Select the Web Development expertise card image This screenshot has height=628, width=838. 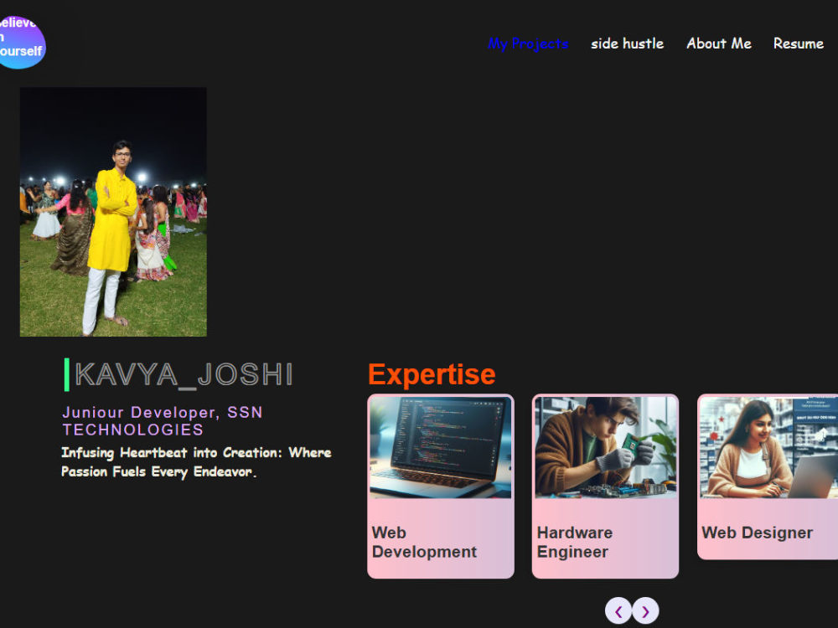(x=441, y=447)
